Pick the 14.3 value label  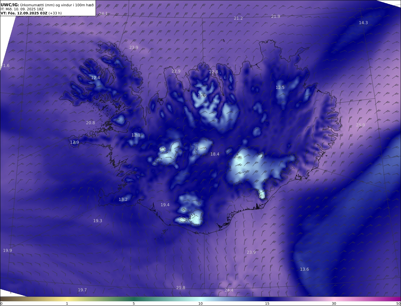(x=363, y=23)
